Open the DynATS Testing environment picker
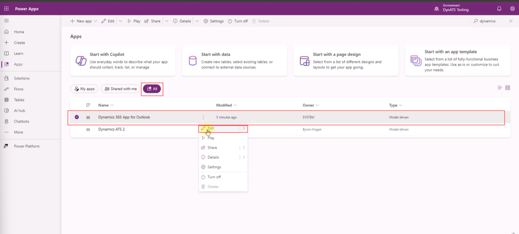Image resolution: width=519 pixels, height=234 pixels. point(451,9)
